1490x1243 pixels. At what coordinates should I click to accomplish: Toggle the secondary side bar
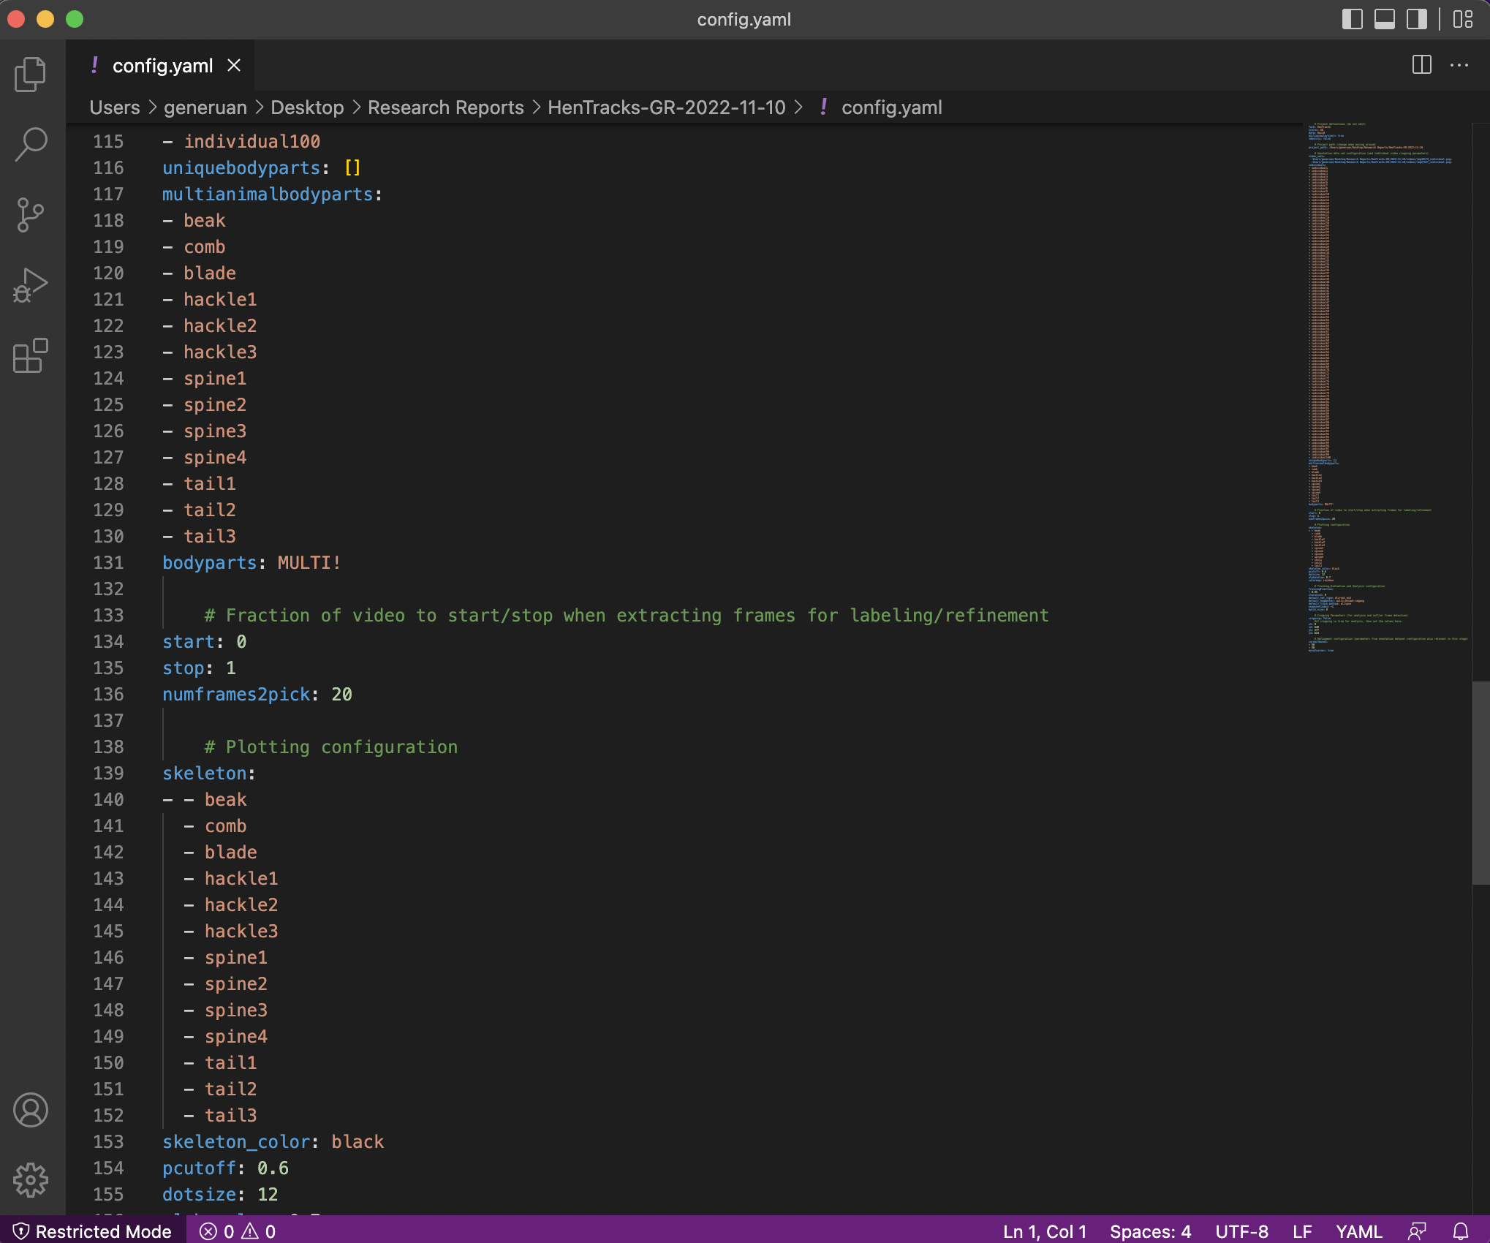tap(1416, 20)
